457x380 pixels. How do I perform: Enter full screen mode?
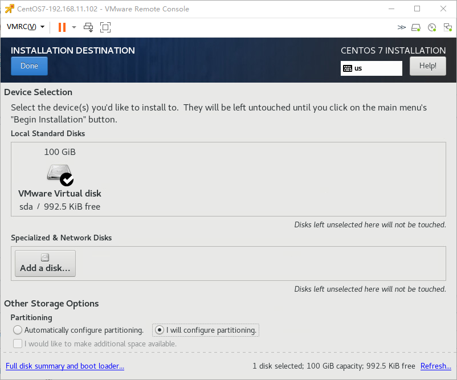[x=105, y=27]
